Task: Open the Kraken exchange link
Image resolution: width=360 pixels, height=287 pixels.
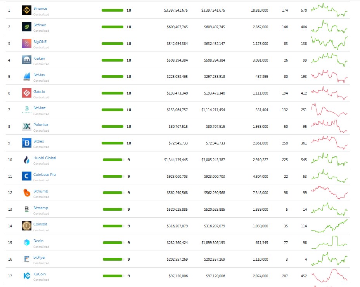Action: click(39, 58)
